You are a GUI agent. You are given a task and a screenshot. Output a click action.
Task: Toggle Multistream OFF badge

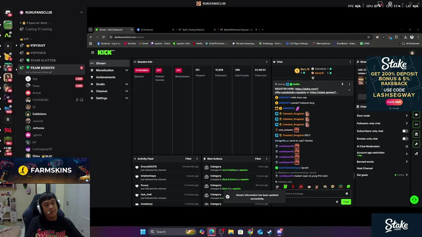(x=178, y=70)
